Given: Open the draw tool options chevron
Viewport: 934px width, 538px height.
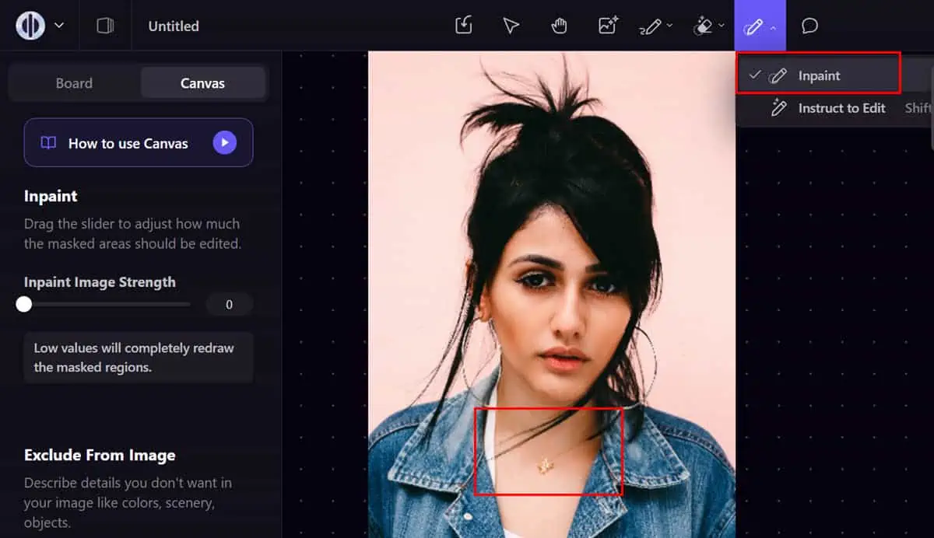Looking at the screenshot, I should [x=669, y=26].
